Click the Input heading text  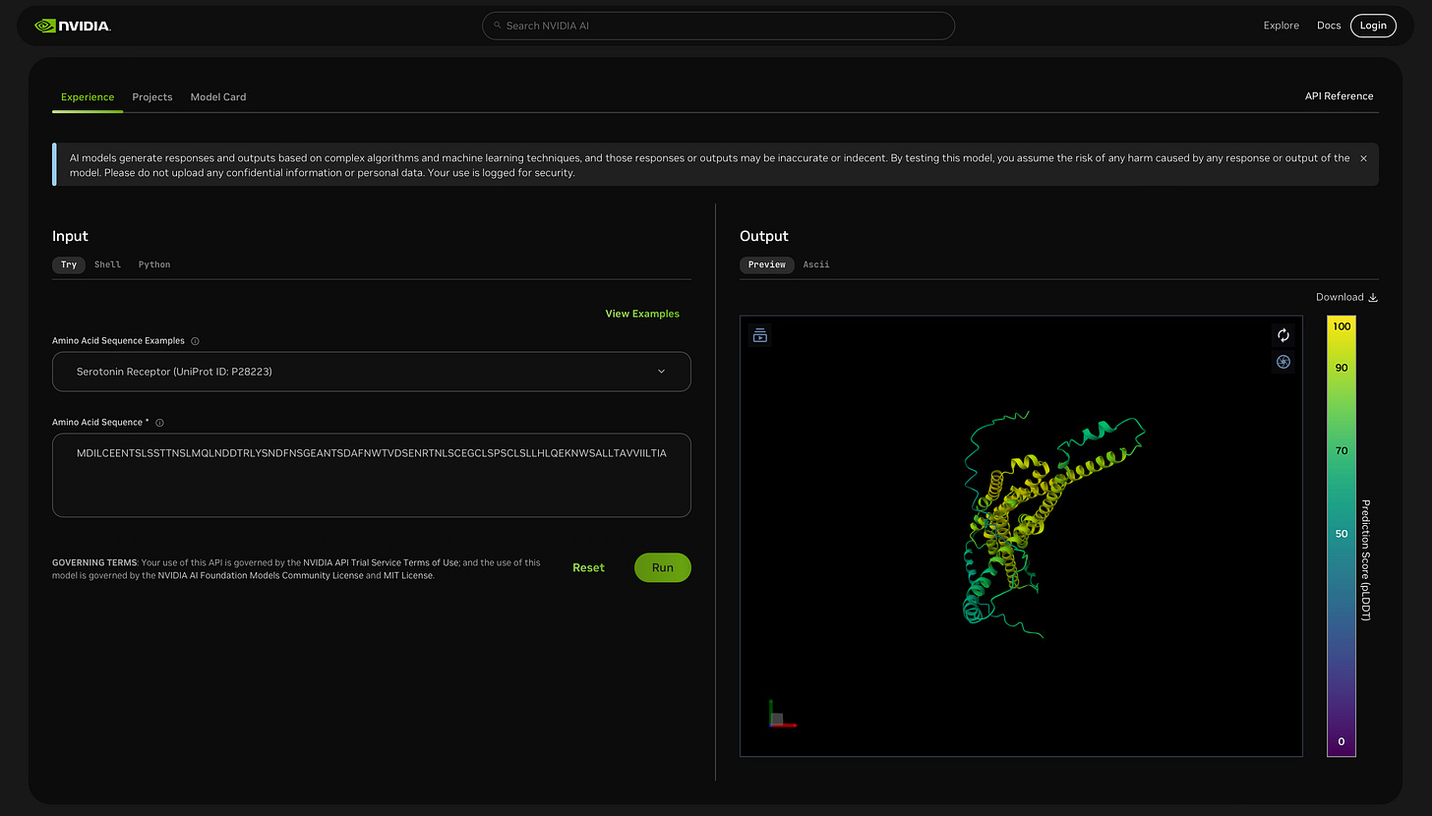click(70, 236)
